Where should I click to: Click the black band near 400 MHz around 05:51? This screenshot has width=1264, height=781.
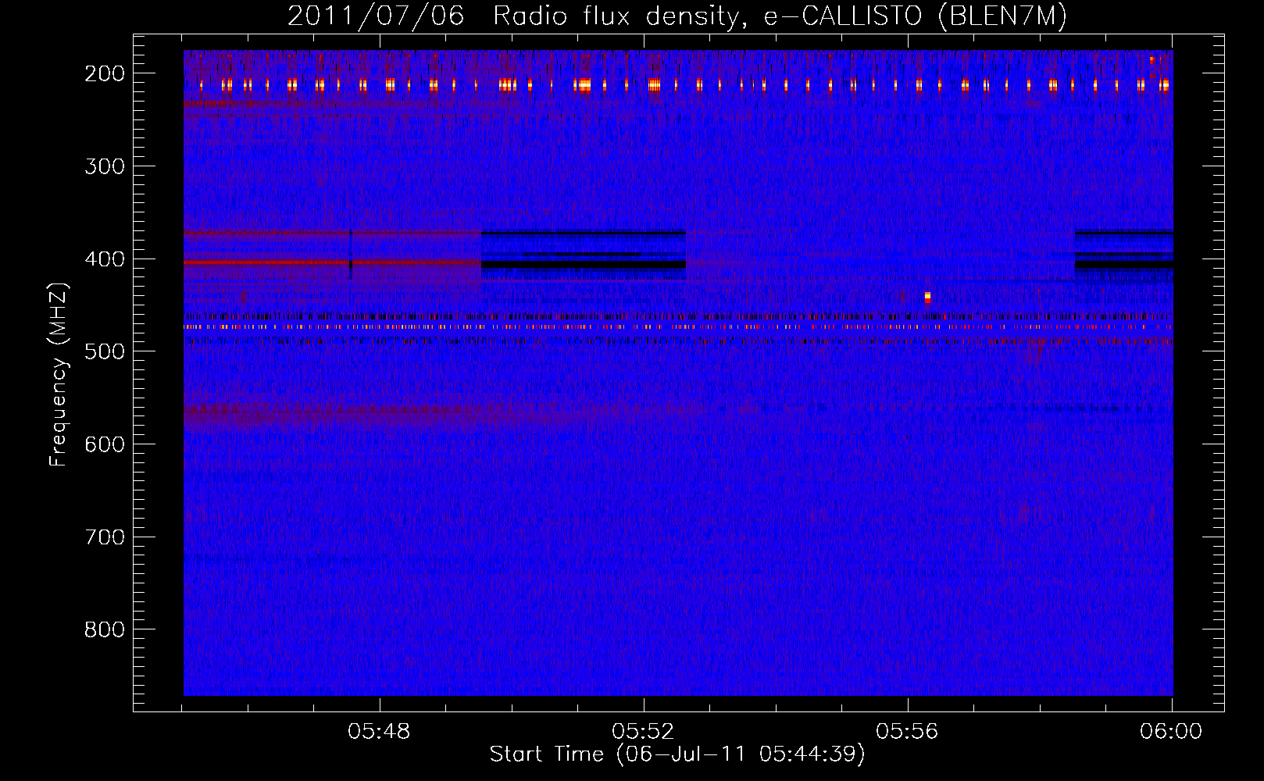pyautogui.click(x=584, y=265)
